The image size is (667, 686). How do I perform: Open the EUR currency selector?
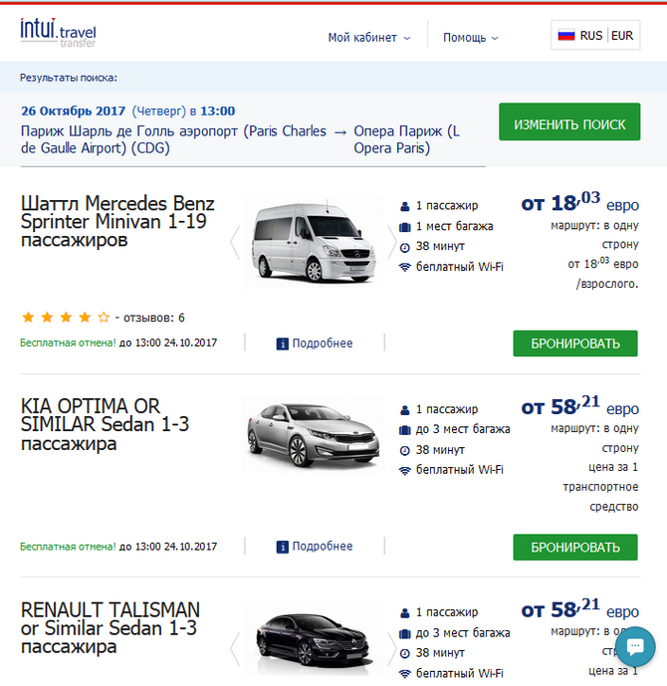622,36
